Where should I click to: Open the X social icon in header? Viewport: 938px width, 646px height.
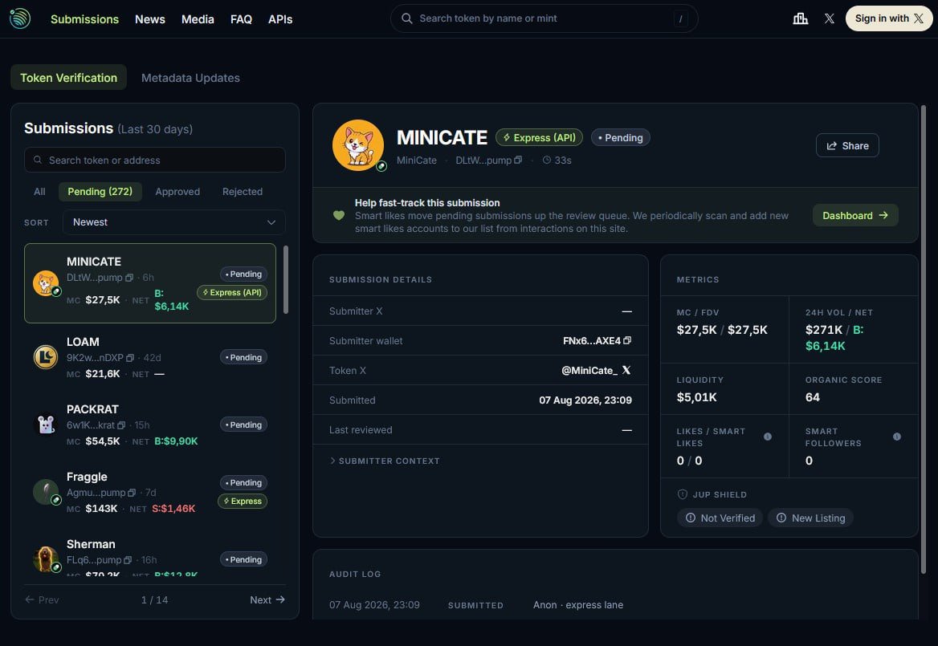829,18
